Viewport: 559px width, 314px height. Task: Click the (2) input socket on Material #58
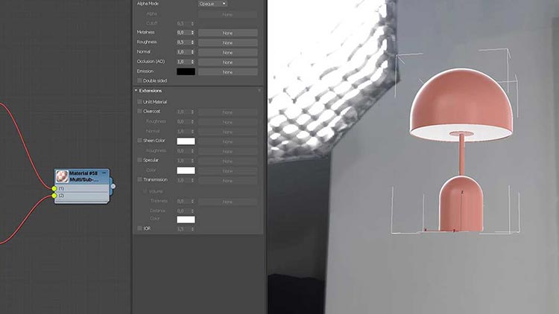[54, 196]
